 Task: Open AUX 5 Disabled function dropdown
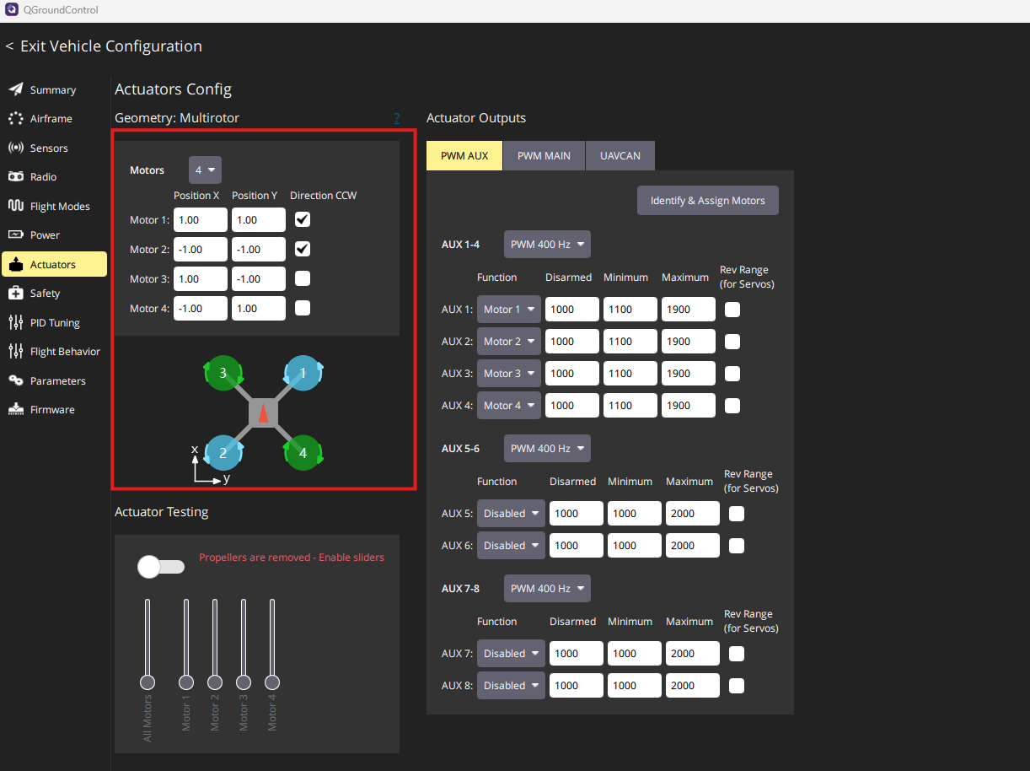click(x=511, y=514)
